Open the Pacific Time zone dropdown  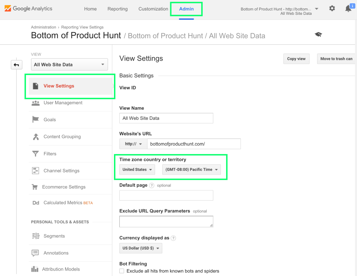[x=191, y=170]
